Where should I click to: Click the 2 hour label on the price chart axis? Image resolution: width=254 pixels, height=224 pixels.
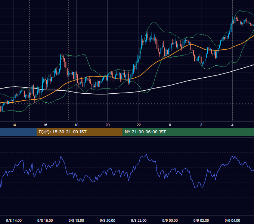point(201,125)
